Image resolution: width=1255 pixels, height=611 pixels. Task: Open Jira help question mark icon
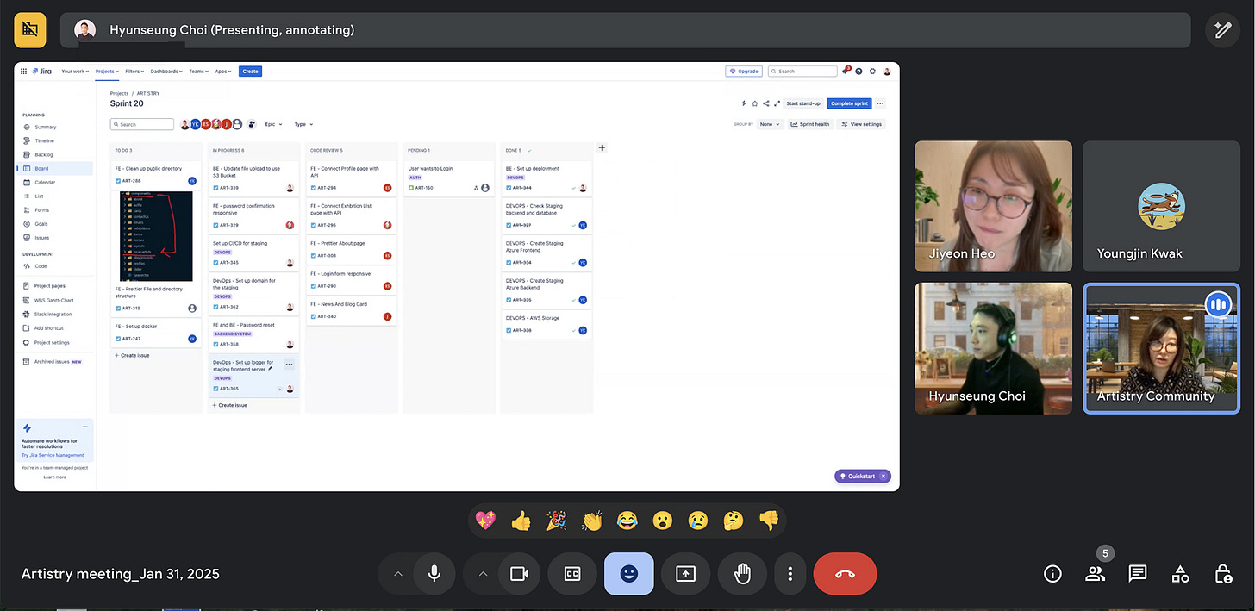coord(859,72)
